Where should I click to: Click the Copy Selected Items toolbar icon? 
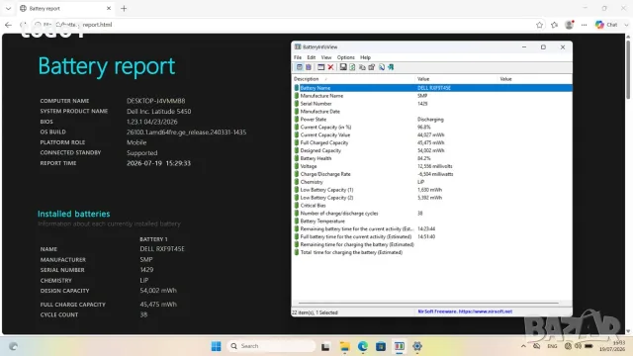tap(362, 67)
